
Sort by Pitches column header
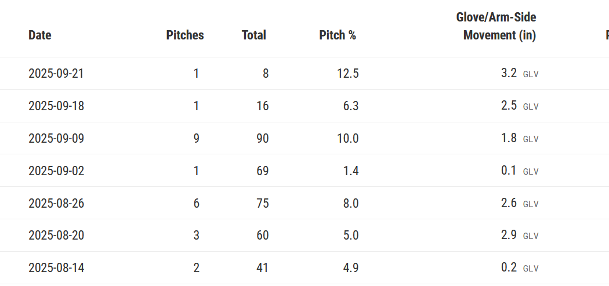click(185, 35)
